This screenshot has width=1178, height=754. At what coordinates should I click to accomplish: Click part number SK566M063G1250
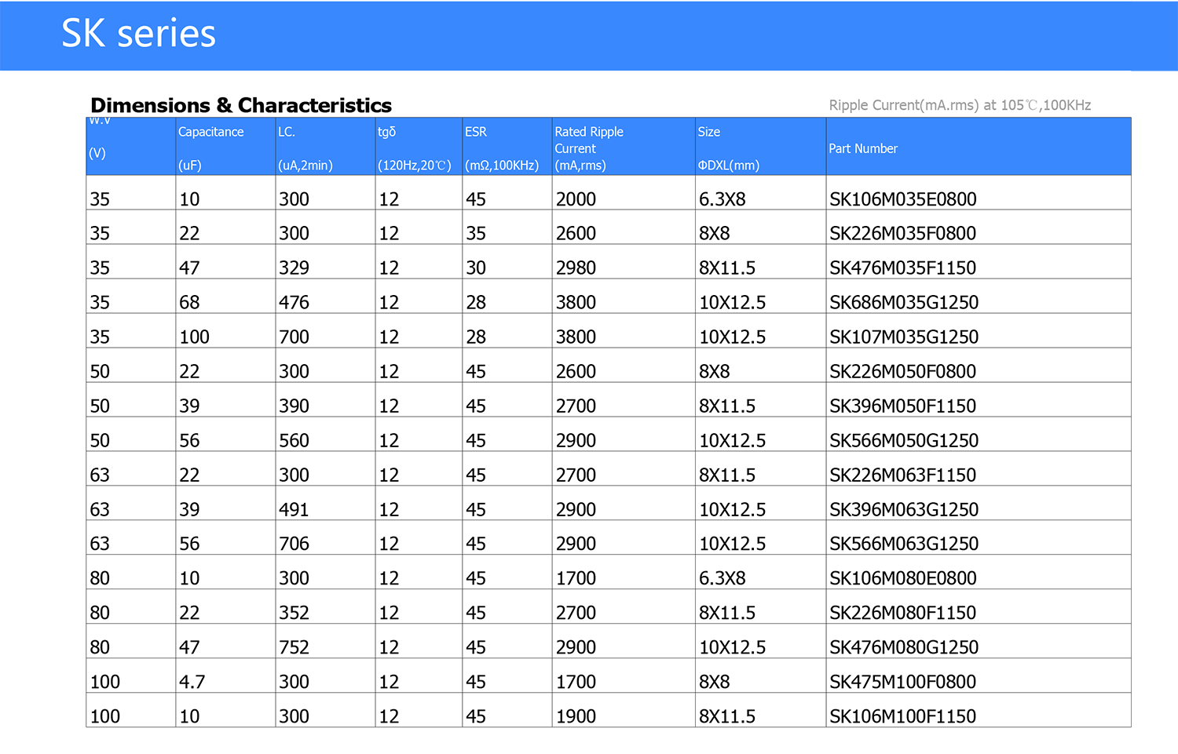[904, 544]
